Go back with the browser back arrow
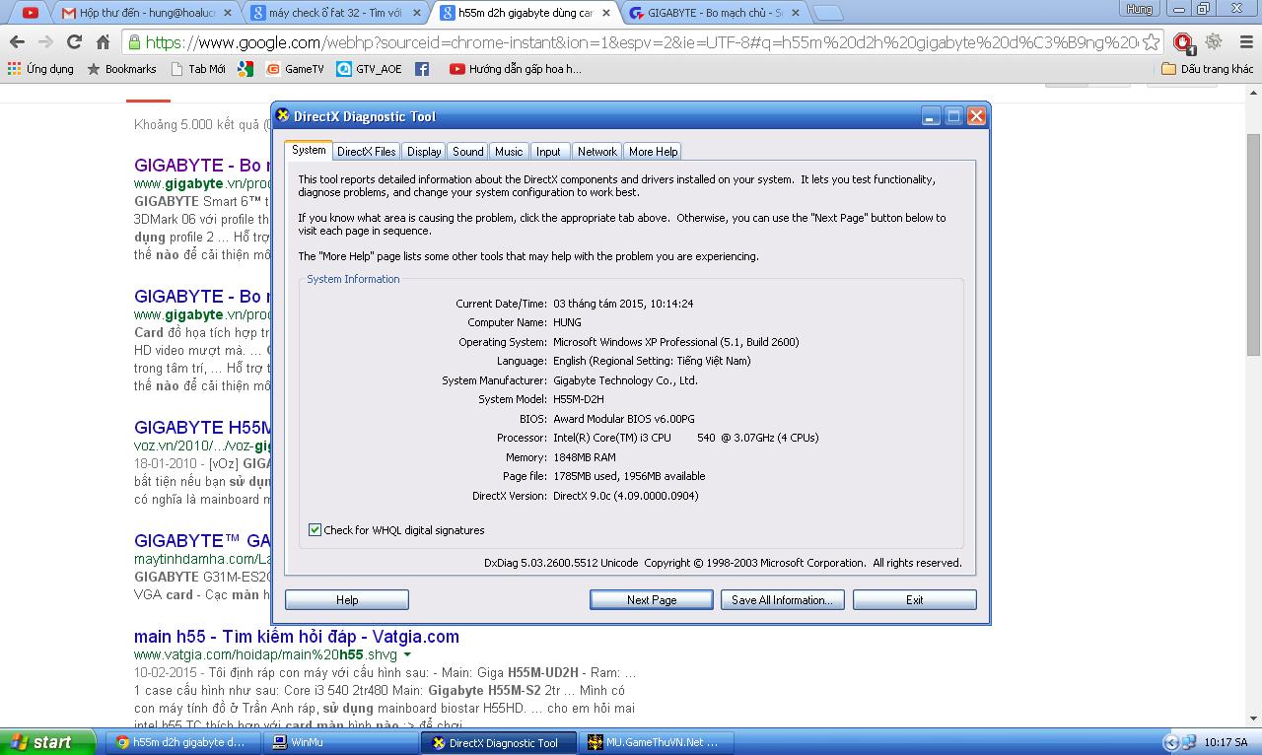This screenshot has width=1262, height=755. [x=17, y=42]
